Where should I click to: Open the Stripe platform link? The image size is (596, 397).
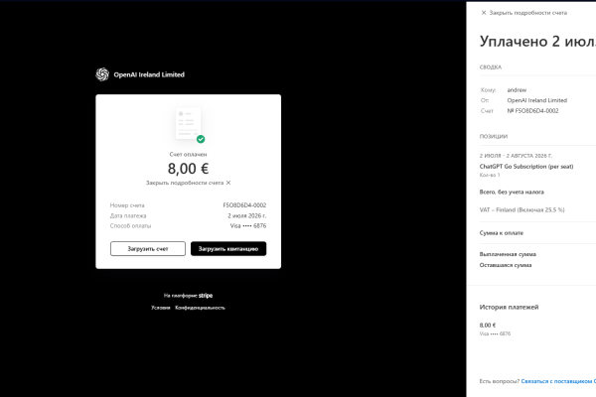coord(206,295)
